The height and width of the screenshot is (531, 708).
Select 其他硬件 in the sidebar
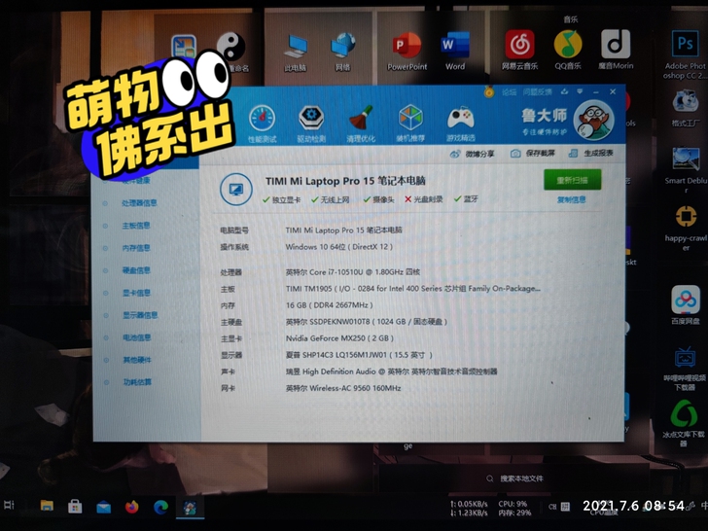[137, 360]
